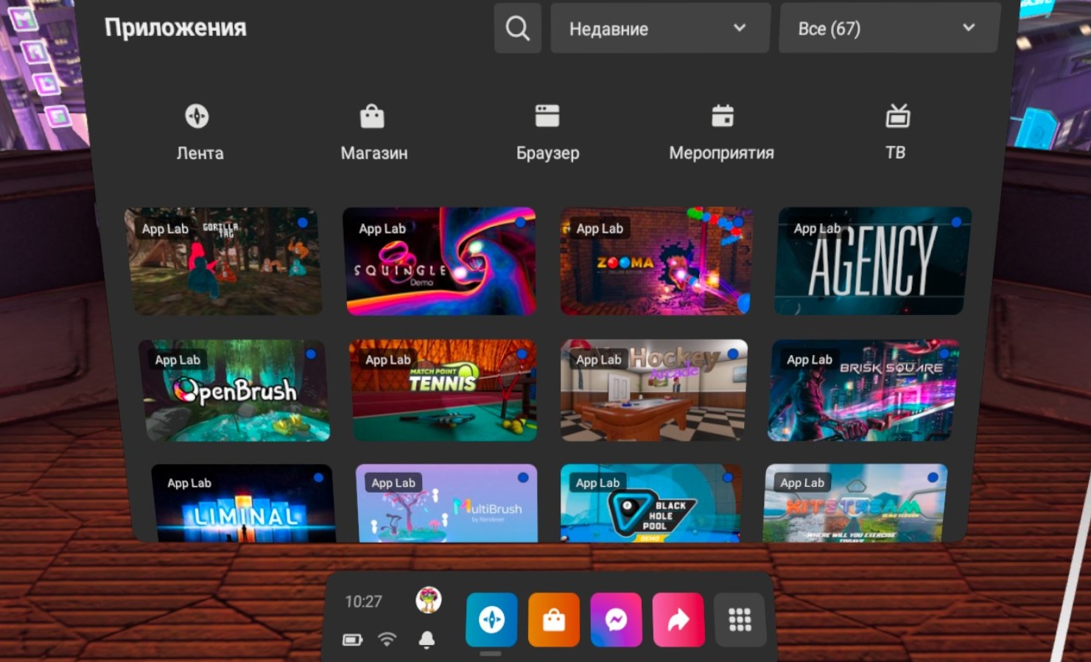Launch the Браузер shortcut
The width and height of the screenshot is (1091, 662).
[x=547, y=133]
